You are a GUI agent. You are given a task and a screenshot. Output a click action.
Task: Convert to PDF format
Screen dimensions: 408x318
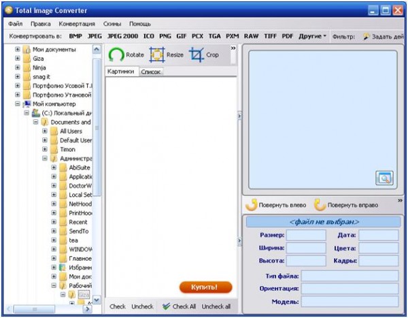(288, 36)
